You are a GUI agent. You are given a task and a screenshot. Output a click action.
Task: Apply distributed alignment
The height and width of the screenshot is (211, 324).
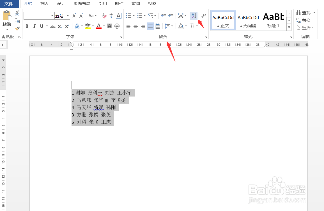tap(158, 26)
